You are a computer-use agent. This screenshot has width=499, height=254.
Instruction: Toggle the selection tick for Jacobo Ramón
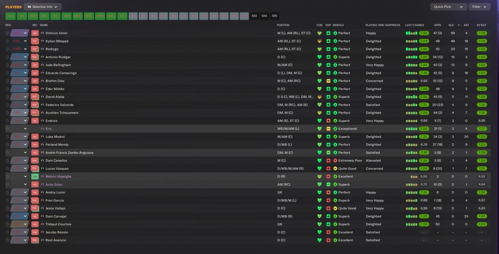click(x=7, y=232)
